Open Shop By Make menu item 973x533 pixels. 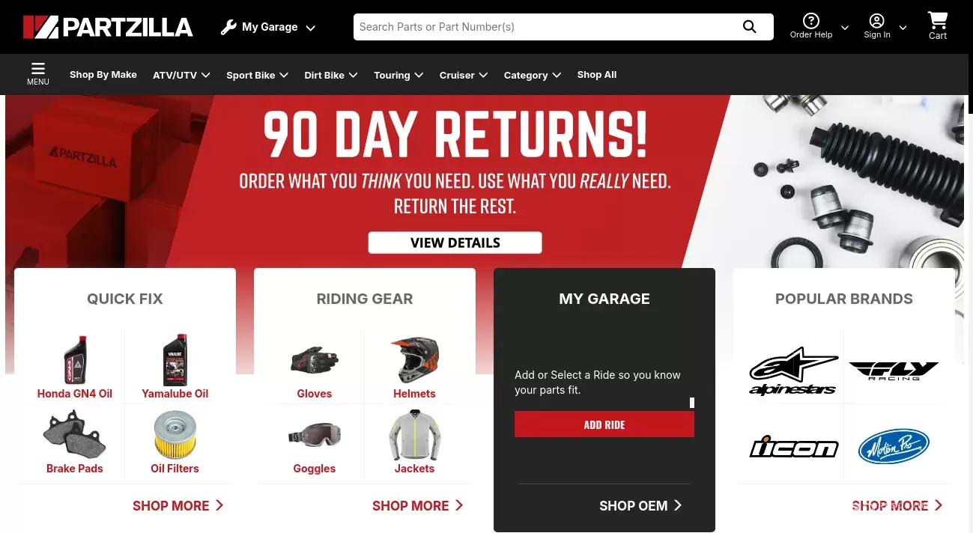[x=103, y=75]
